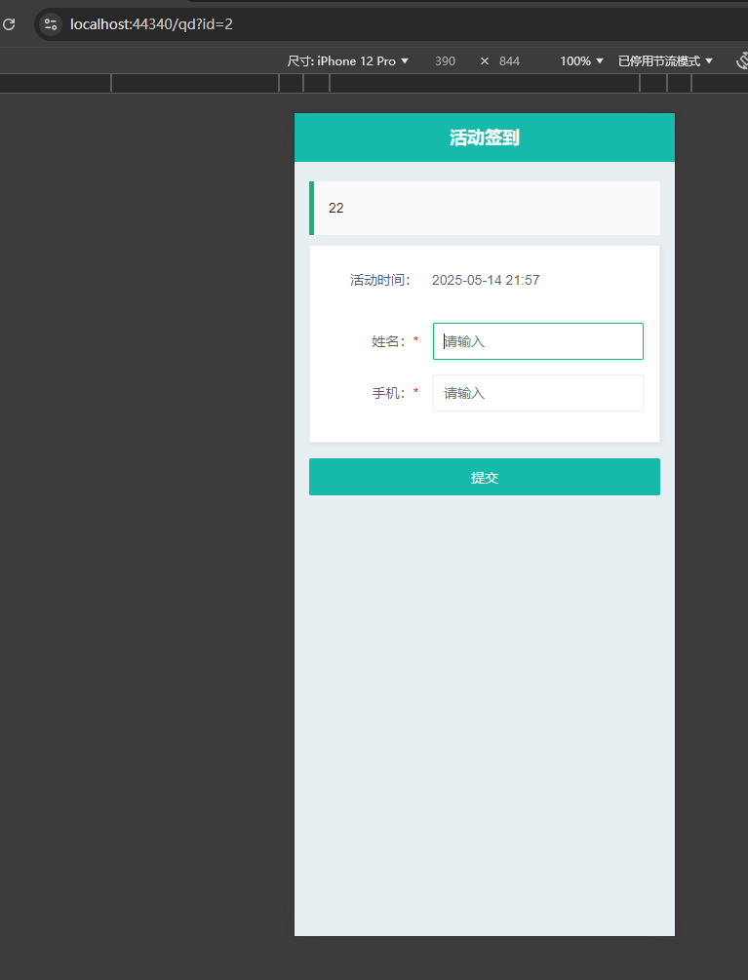Click the 活动时间 field label

[380, 280]
